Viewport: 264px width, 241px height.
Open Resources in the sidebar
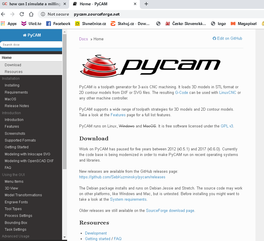[x=14, y=72]
